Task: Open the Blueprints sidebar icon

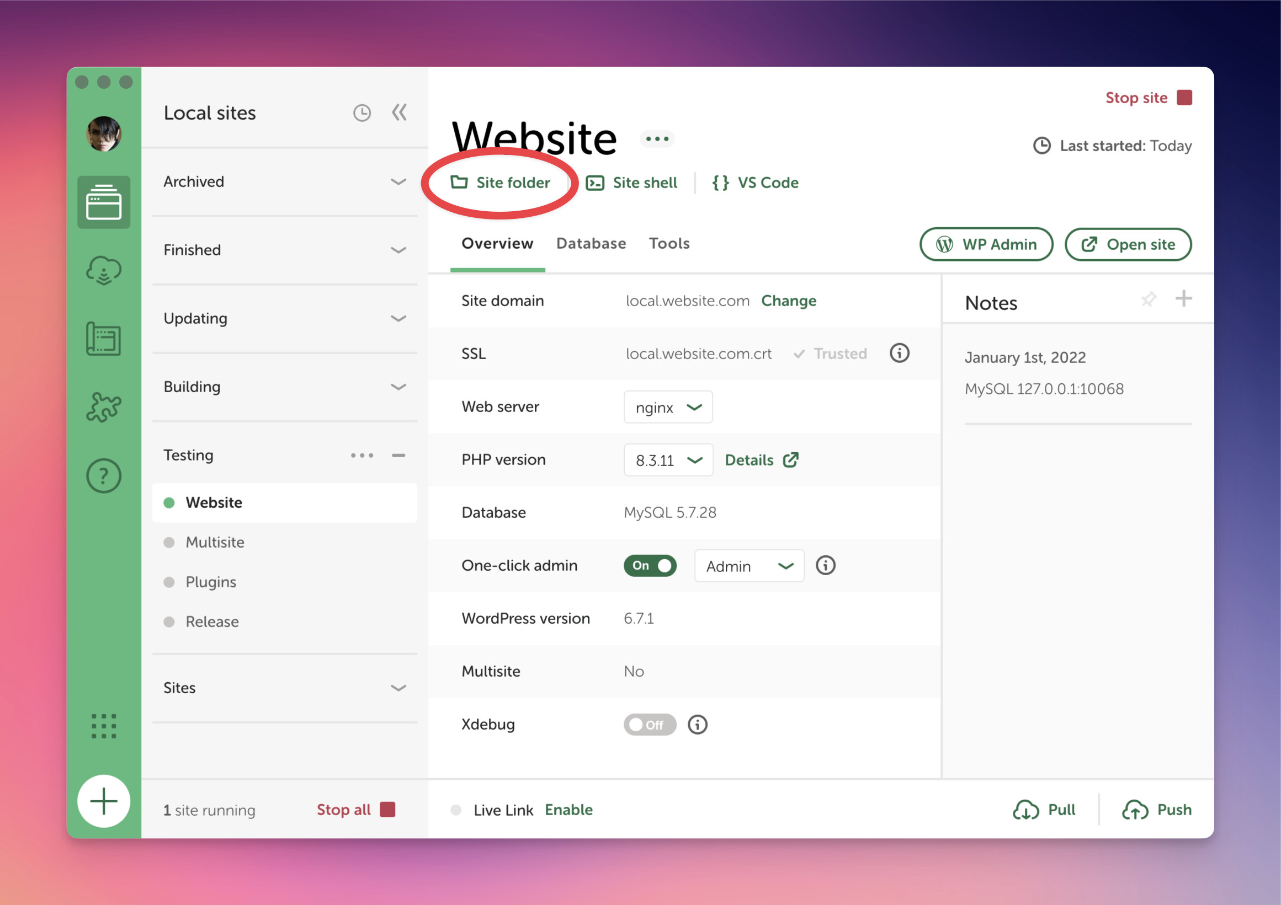Action: (104, 339)
